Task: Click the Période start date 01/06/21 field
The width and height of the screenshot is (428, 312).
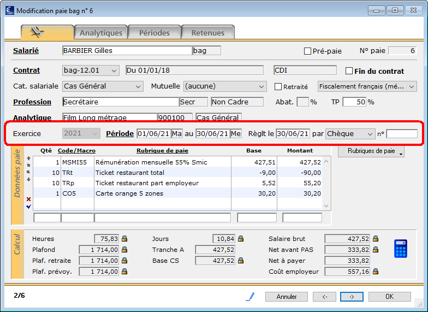Action: tap(154, 133)
